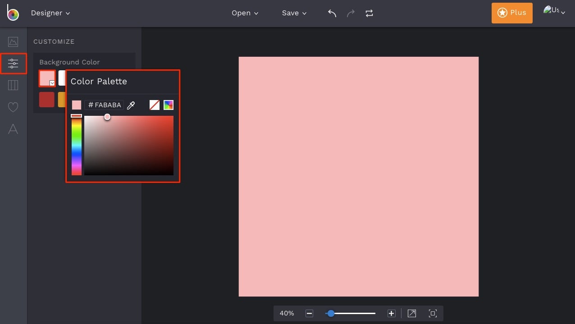This screenshot has height=324, width=575.
Task: Expand the Save dropdown
Action: 293,13
